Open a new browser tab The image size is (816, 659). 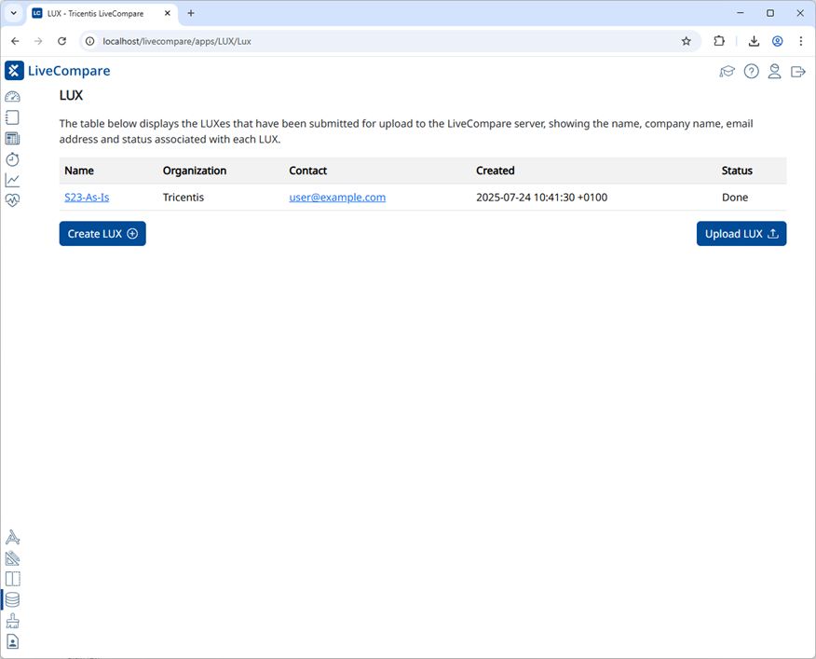191,14
